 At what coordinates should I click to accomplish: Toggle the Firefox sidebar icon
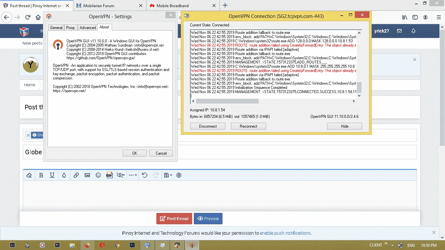[415, 17]
